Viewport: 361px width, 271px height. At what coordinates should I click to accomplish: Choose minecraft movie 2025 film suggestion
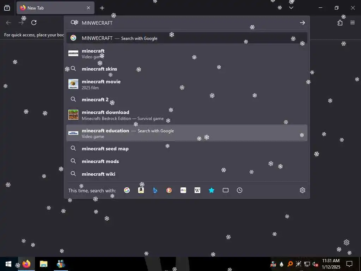(187, 84)
